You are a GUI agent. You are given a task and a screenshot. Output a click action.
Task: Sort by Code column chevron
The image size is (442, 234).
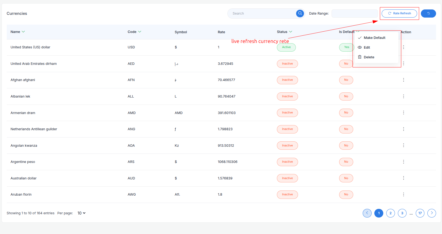coord(140,32)
